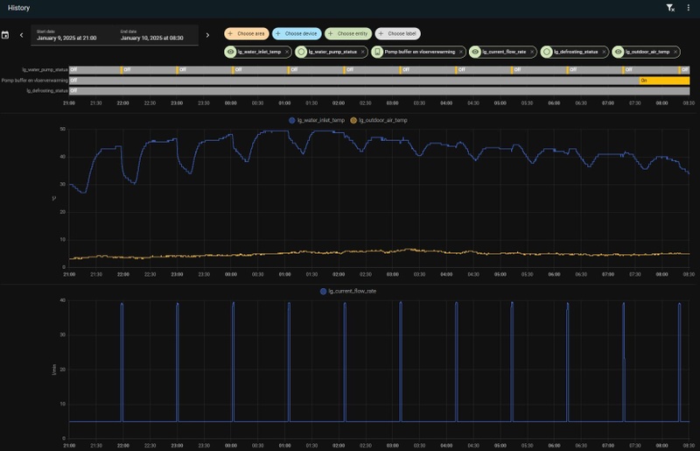
Task: Open the Choose label picker
Action: [398, 33]
